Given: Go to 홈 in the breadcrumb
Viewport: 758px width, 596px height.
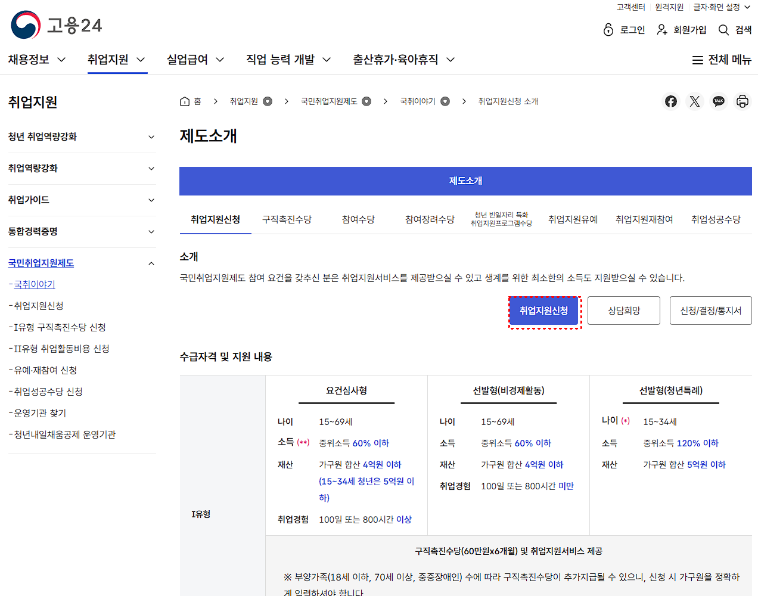Looking at the screenshot, I should click(191, 101).
